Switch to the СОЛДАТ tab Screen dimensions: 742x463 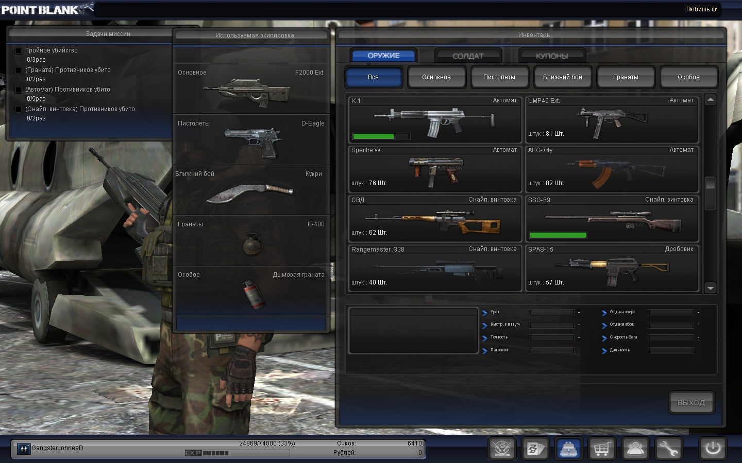[468, 56]
